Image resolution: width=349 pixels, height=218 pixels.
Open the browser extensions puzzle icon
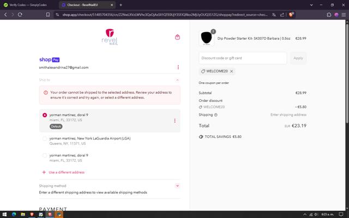point(329,15)
